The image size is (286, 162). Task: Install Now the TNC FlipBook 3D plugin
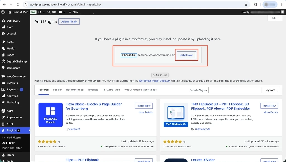[270, 106]
